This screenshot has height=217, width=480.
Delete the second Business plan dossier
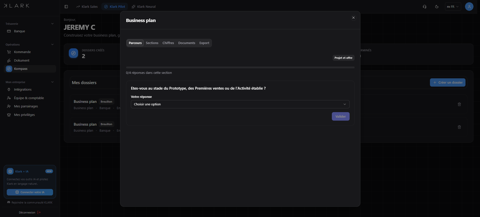click(x=459, y=127)
